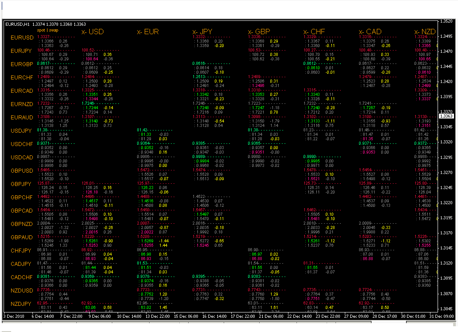The height and width of the screenshot is (332, 458).
Task: Select the x- USD column header
Action: pyautogui.click(x=92, y=32)
